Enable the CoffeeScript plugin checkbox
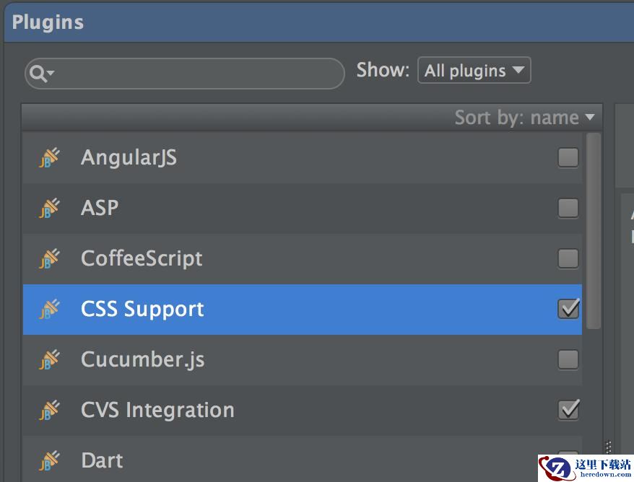 (x=568, y=258)
